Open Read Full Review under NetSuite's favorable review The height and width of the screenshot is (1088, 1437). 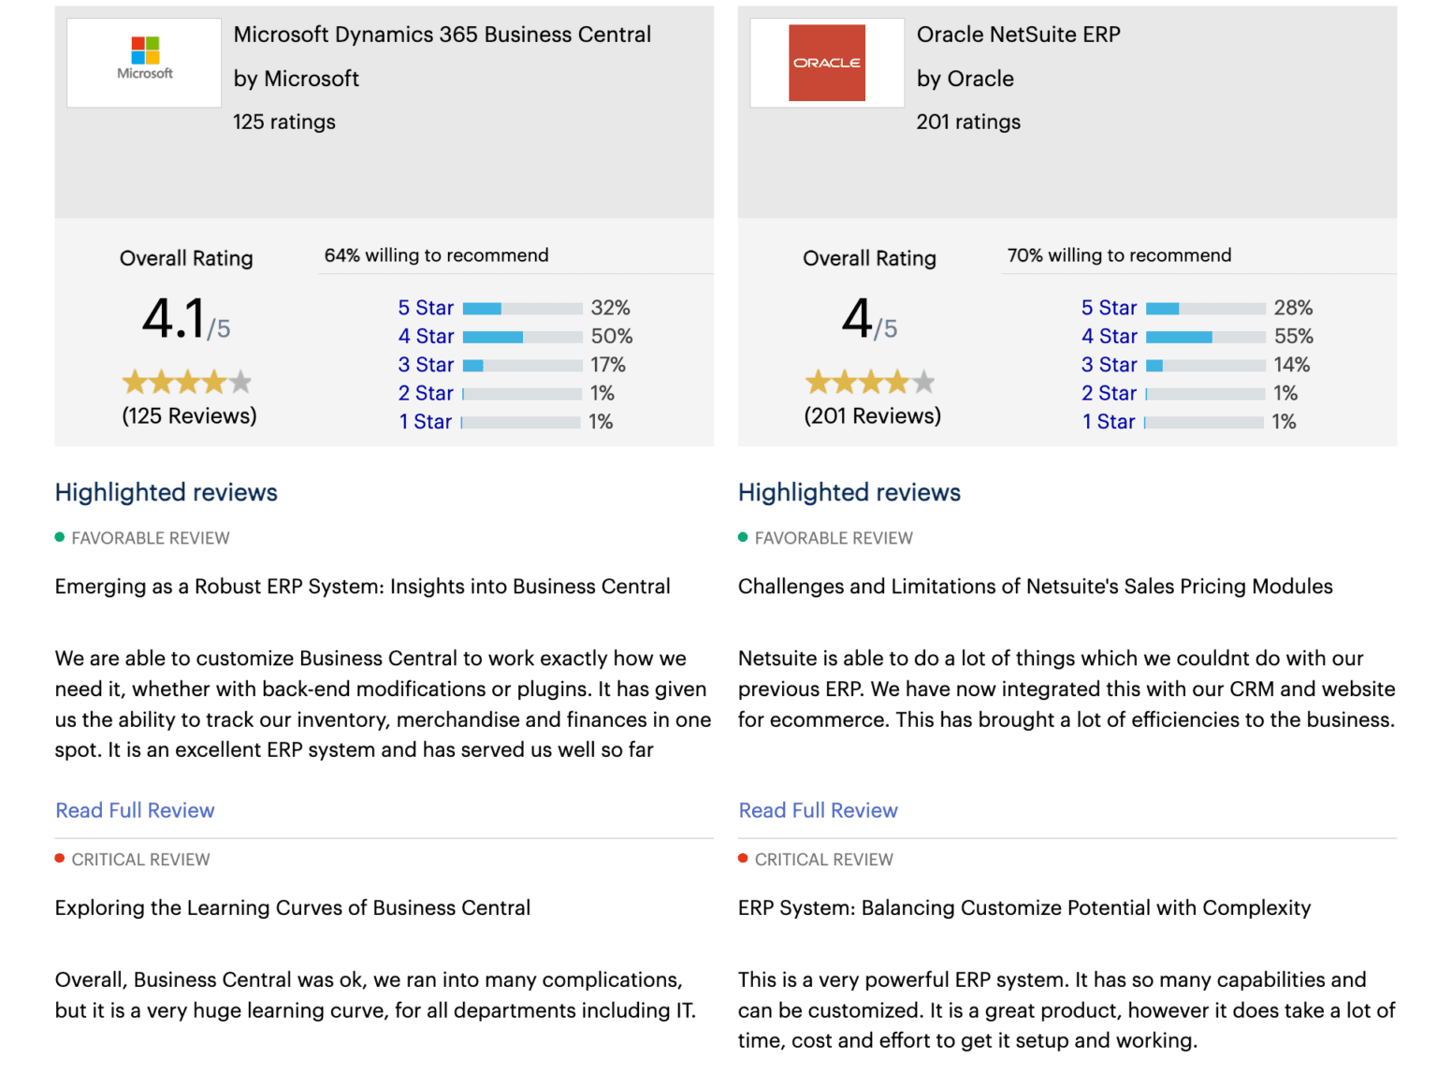(x=818, y=810)
